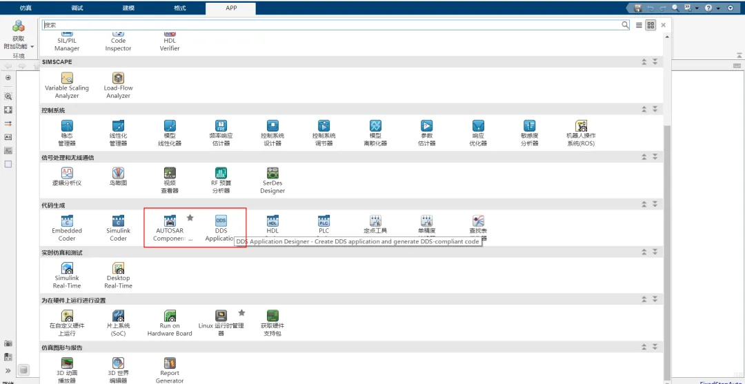Toggle favorite star on Linux 运行时管理器
Image resolution: width=745 pixels, height=384 pixels.
click(x=241, y=313)
